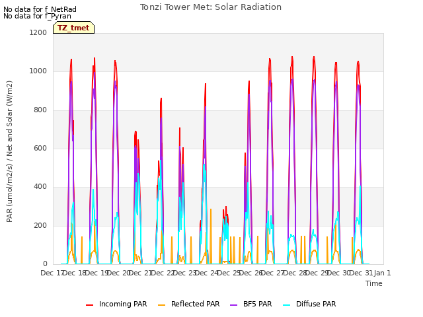Viewport: 423px width, 317px height.
Task: Click the Reflected PAR legend label
Action: coord(196,304)
